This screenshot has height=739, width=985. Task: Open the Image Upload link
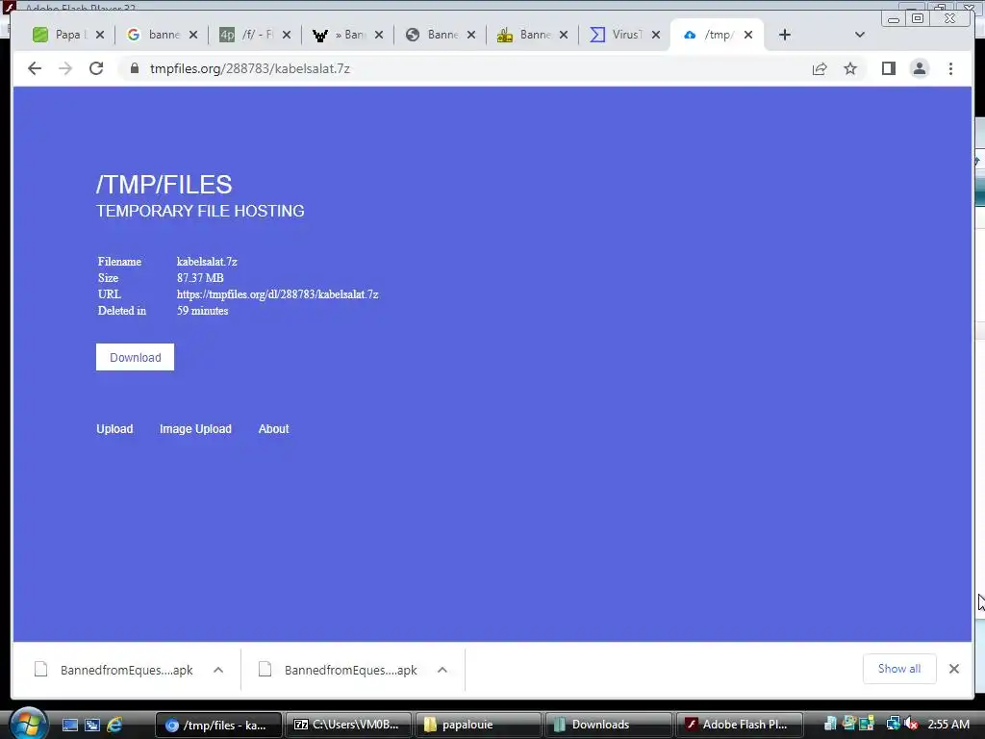pyautogui.click(x=195, y=429)
